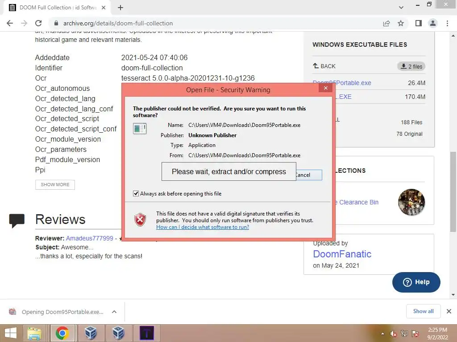
Task: Click the application file icon in the dialog
Action: 140,128
